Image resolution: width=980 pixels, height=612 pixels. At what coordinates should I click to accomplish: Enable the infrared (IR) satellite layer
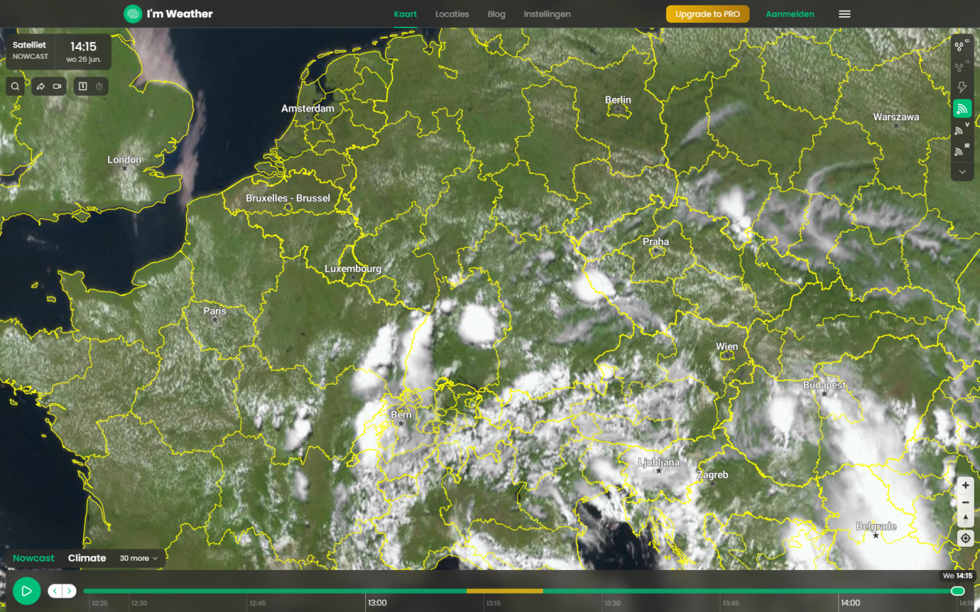tap(962, 151)
